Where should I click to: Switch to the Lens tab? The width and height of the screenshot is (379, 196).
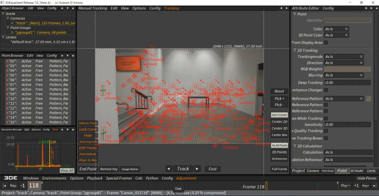(371, 170)
